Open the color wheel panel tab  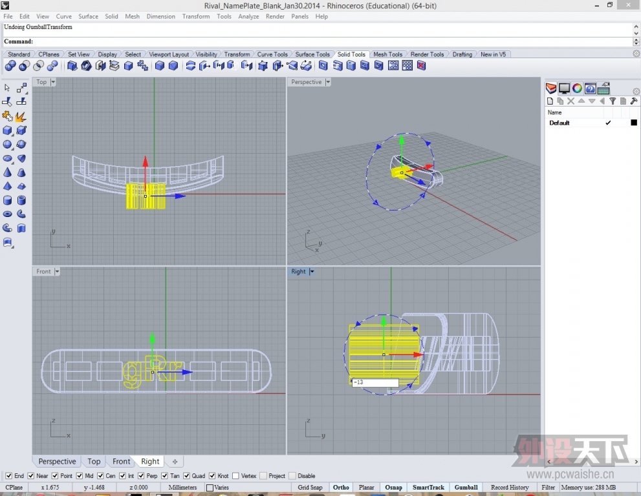tap(577, 88)
